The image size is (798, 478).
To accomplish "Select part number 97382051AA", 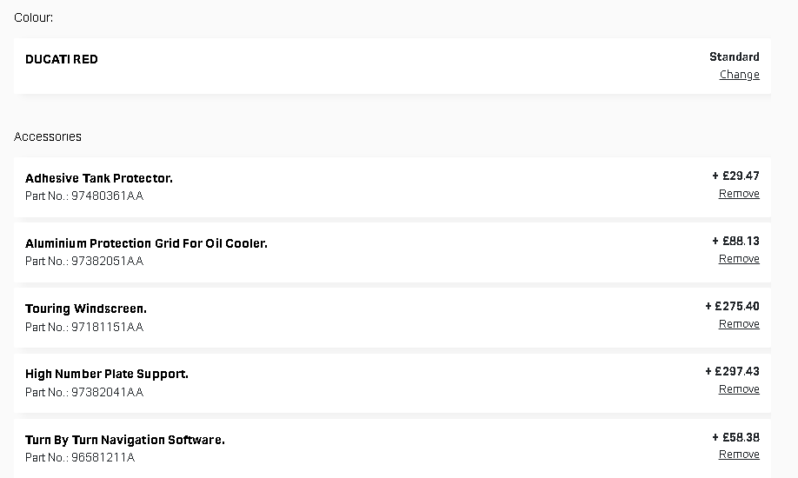I will click(x=108, y=261).
